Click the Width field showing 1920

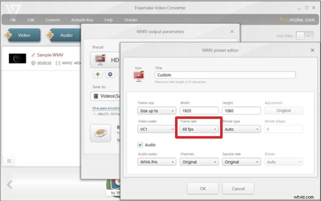coord(199,111)
